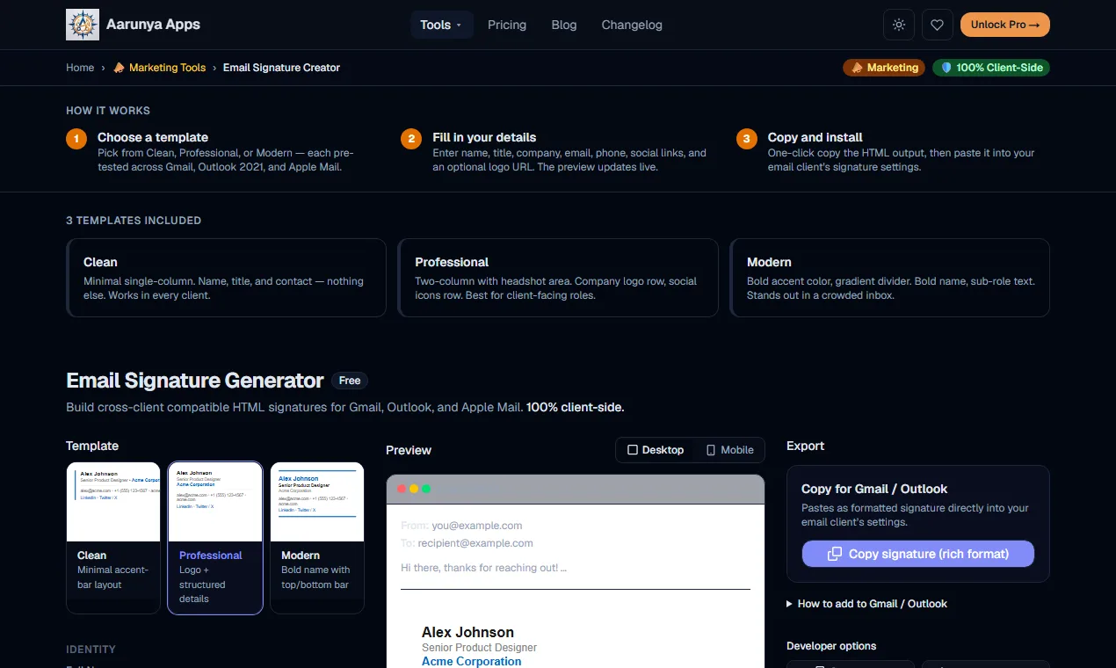Click Email Signature Creator breadcrumb text

pos(281,68)
